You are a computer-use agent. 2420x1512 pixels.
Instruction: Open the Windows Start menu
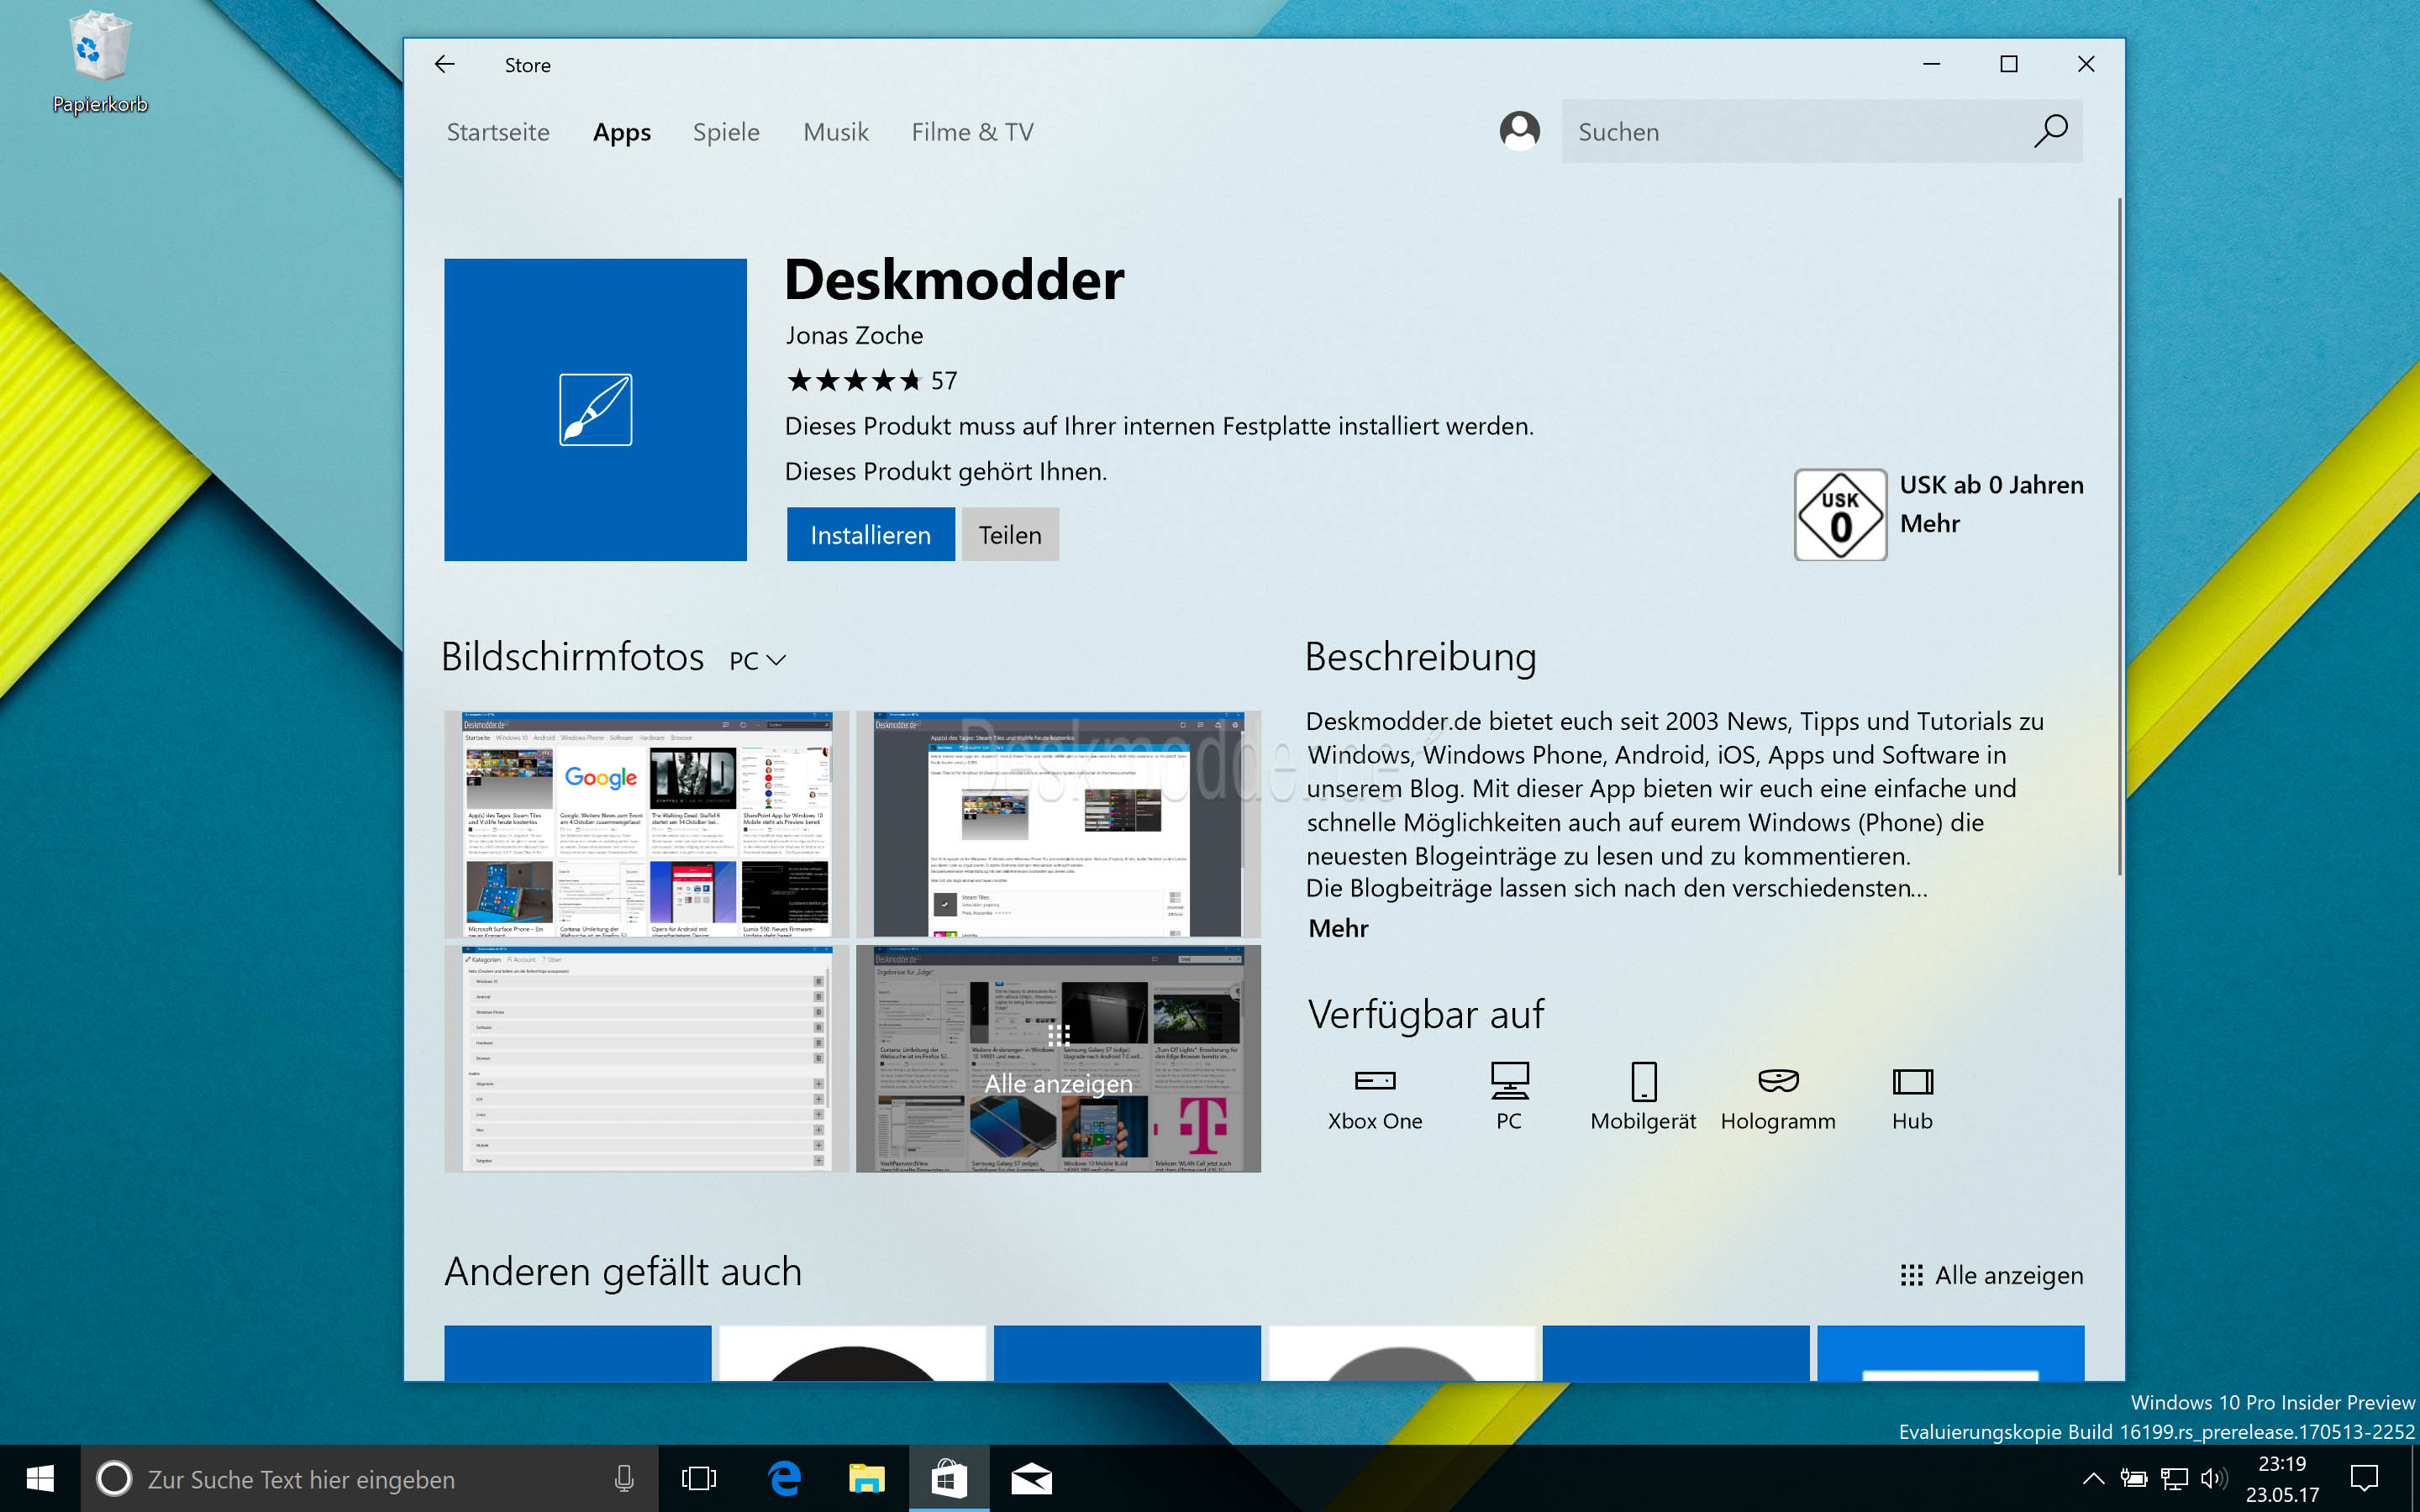[x=40, y=1478]
